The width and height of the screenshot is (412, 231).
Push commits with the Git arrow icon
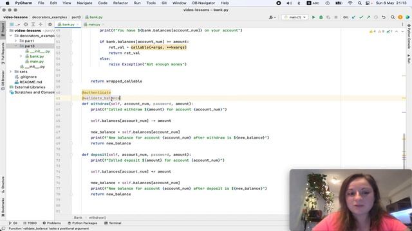point(368,17)
